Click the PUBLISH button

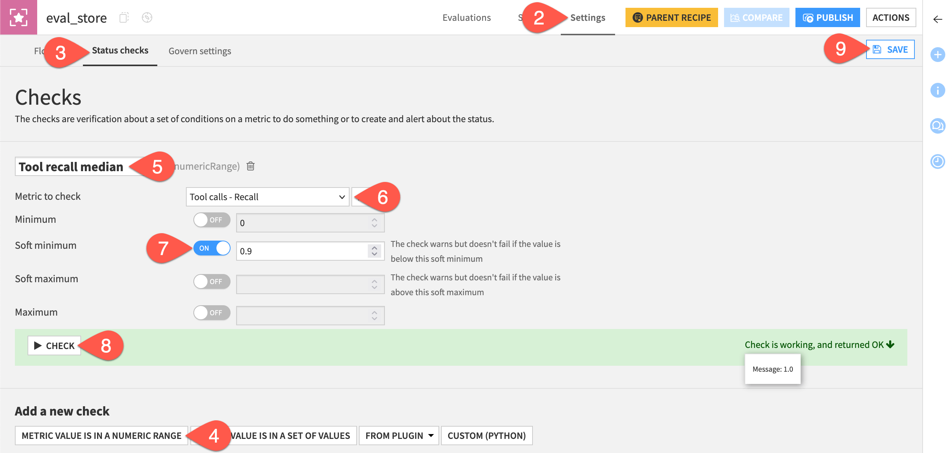[827, 17]
